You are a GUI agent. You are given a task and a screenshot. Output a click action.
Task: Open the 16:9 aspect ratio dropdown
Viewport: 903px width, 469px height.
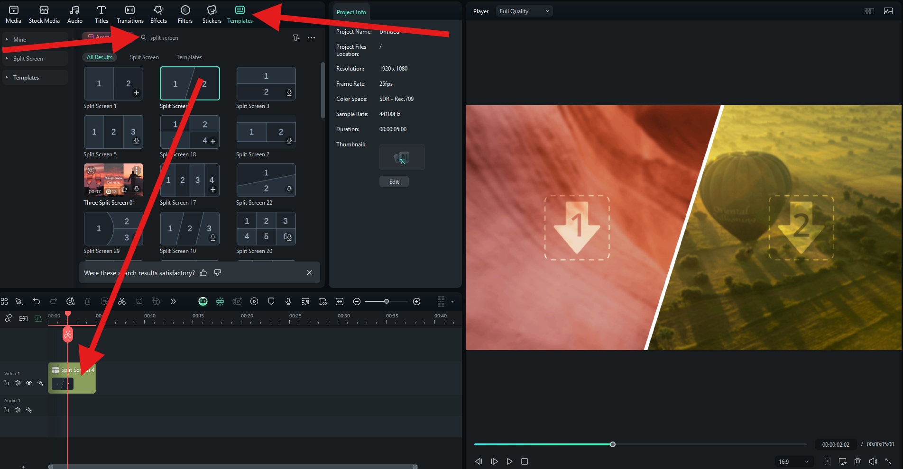793,461
